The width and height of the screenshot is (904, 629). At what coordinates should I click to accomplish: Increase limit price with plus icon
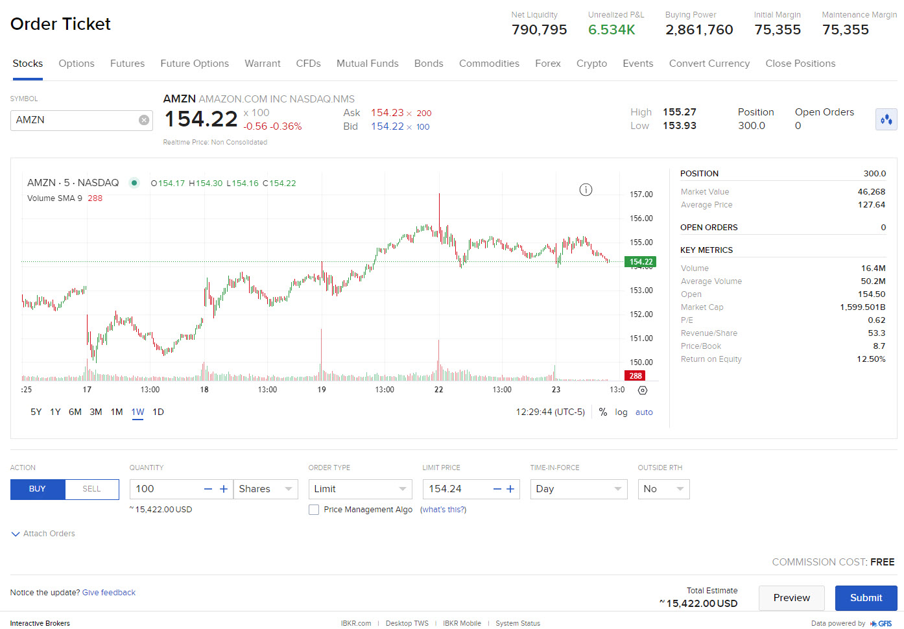pos(510,489)
